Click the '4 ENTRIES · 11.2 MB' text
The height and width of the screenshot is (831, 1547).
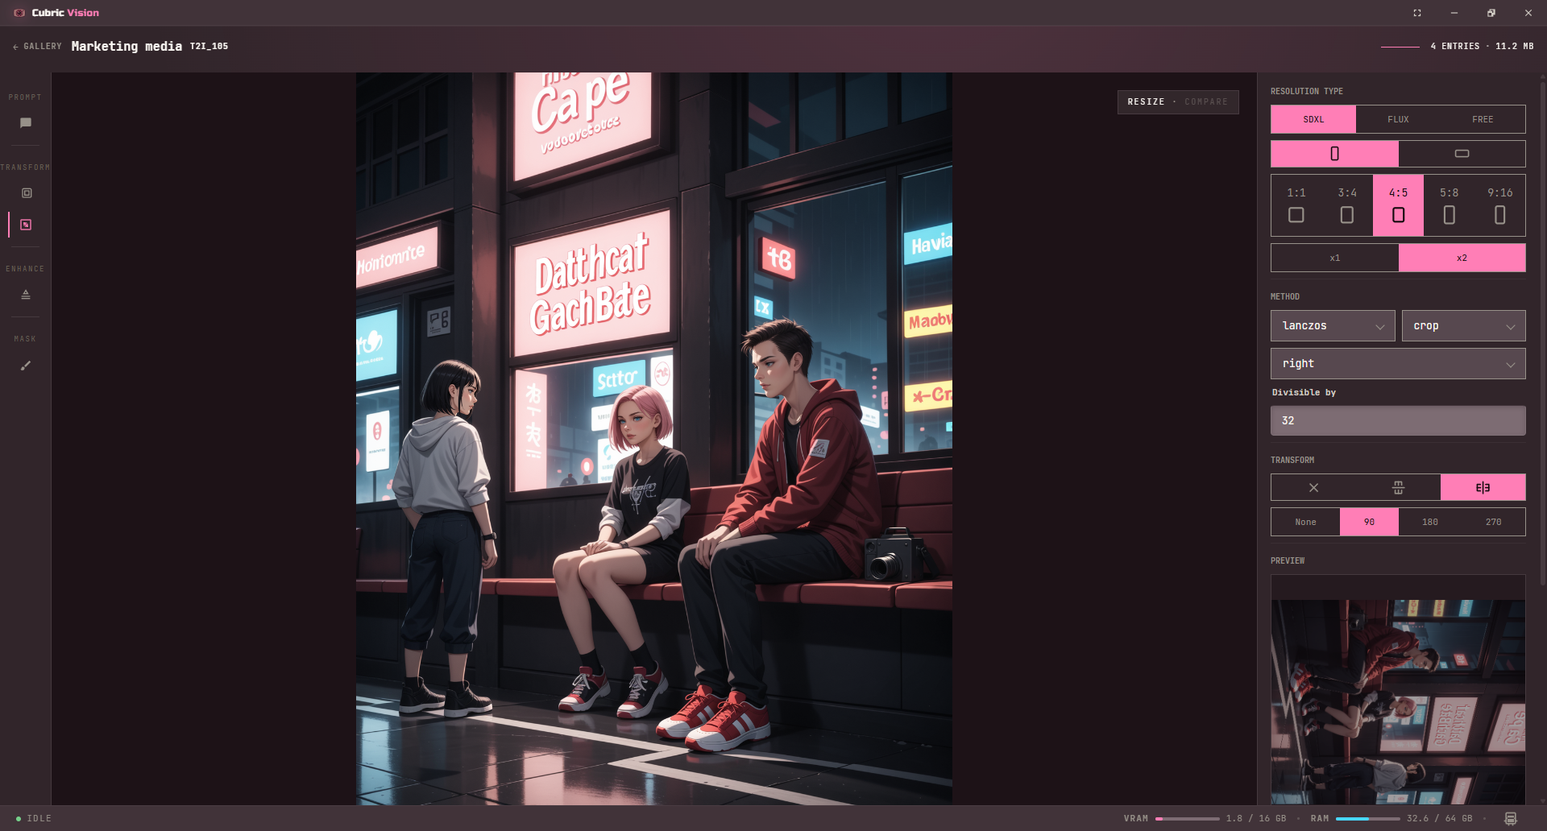coord(1482,47)
